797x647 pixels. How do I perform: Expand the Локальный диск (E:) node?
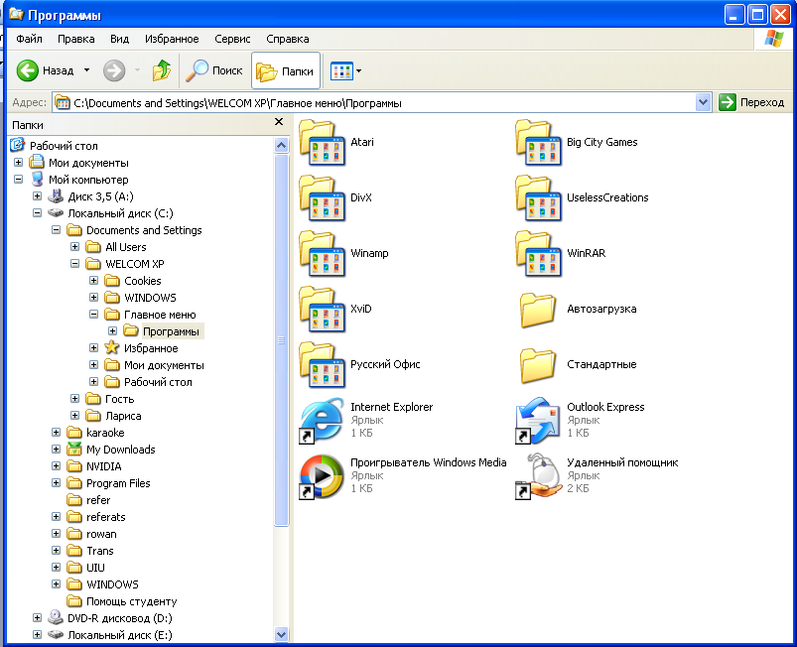pos(37,635)
